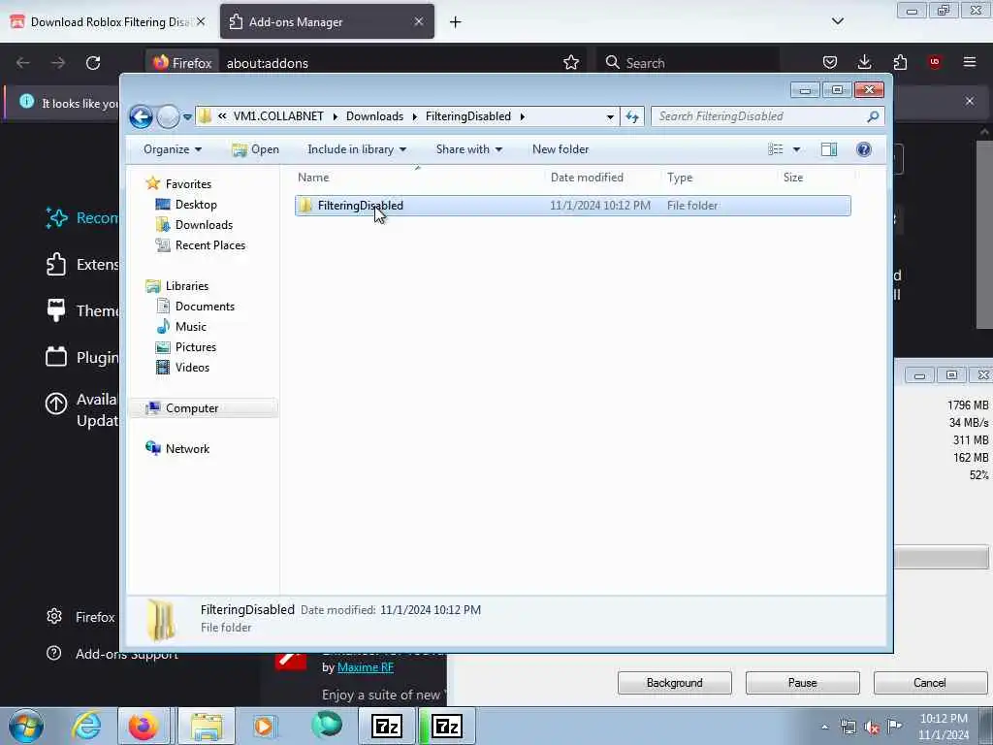Image resolution: width=993 pixels, height=745 pixels.
Task: Dismiss the Firefox notification bar
Action: coord(970,101)
